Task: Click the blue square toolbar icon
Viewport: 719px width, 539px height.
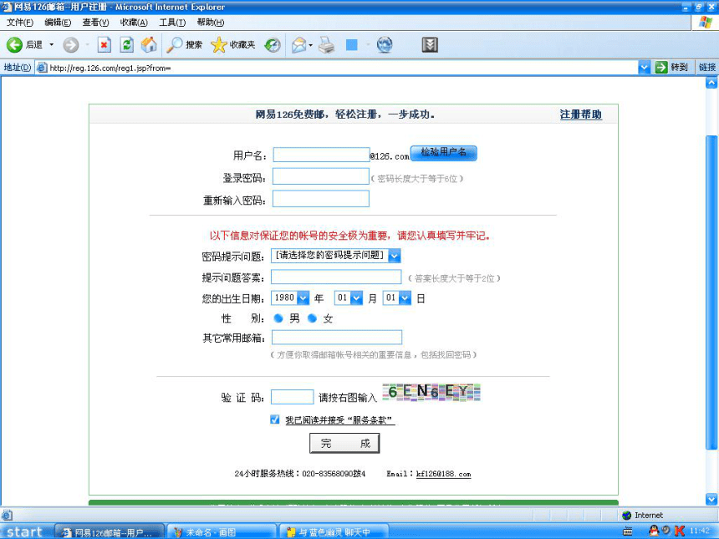Action: pos(352,45)
